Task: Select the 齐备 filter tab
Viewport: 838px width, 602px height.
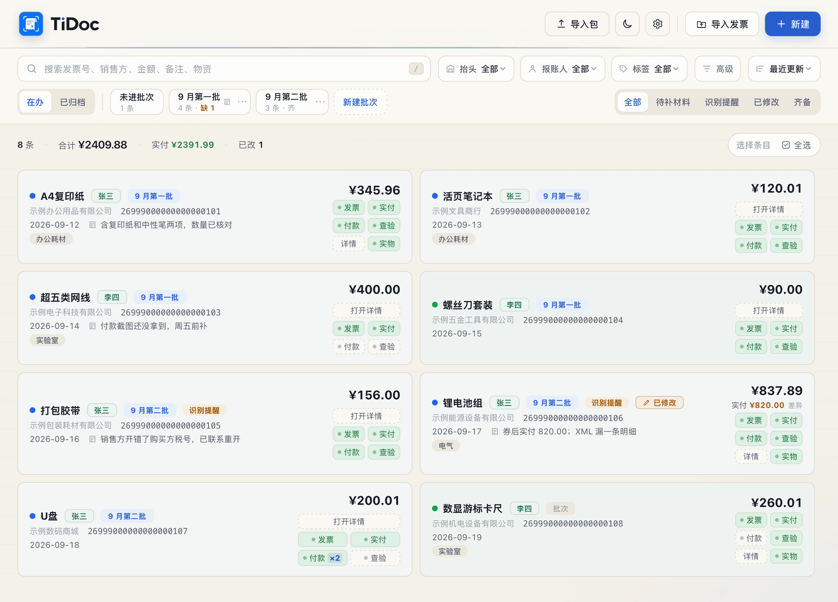Action: coord(802,102)
